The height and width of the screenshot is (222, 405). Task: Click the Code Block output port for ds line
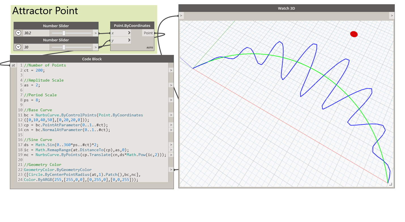171,145
